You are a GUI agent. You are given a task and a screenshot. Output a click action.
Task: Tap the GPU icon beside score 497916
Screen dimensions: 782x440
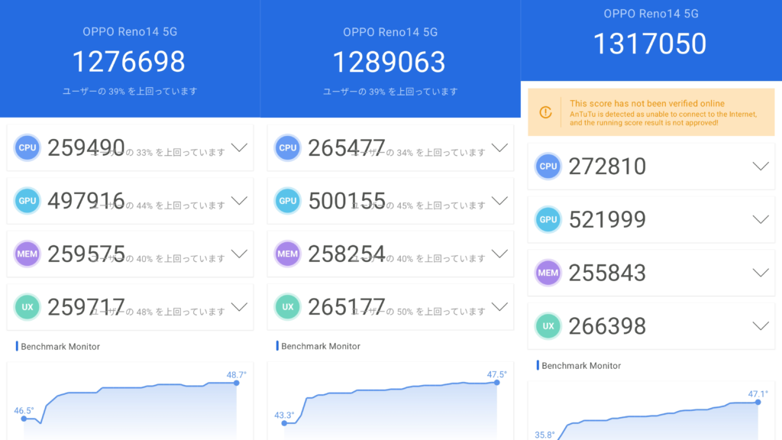click(27, 201)
